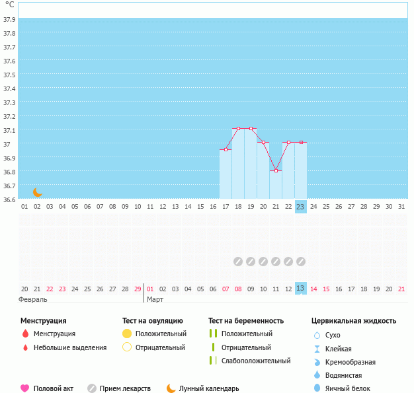
Task: Click the yellow Положительный ovulation test icon
Action: coord(127,334)
